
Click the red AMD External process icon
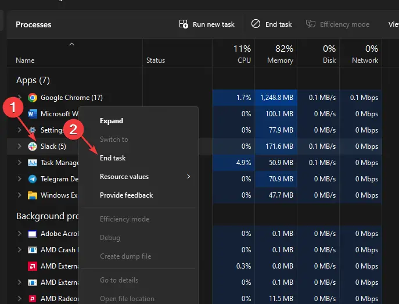click(33, 266)
